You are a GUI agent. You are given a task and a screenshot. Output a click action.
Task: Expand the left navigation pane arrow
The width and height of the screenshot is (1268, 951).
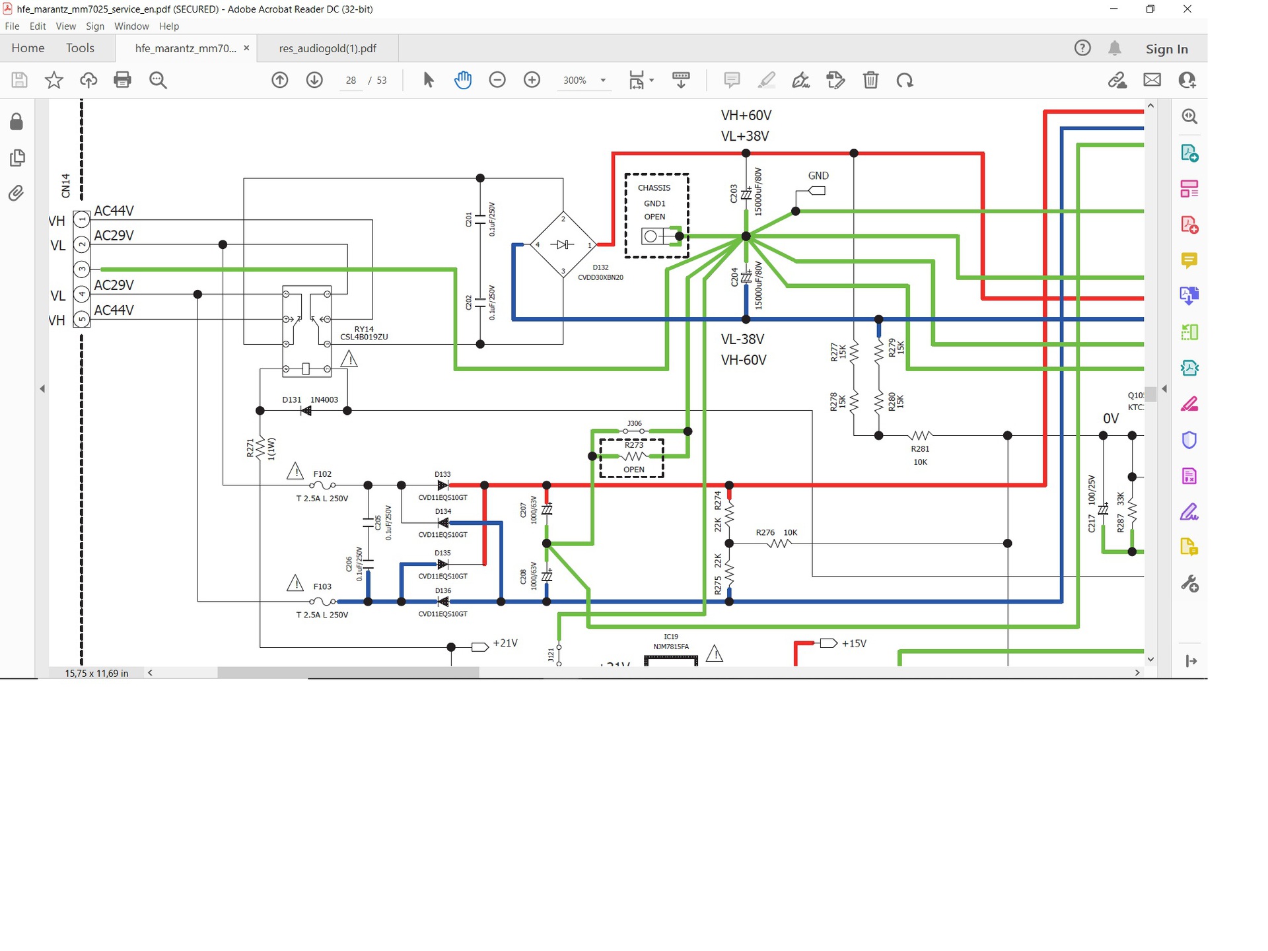42,389
